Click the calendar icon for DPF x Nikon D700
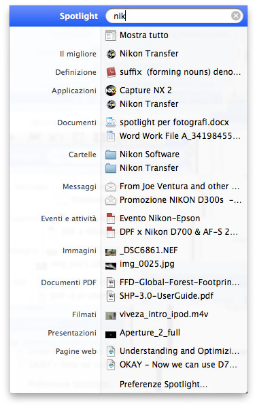257x407 pixels. coord(111,232)
